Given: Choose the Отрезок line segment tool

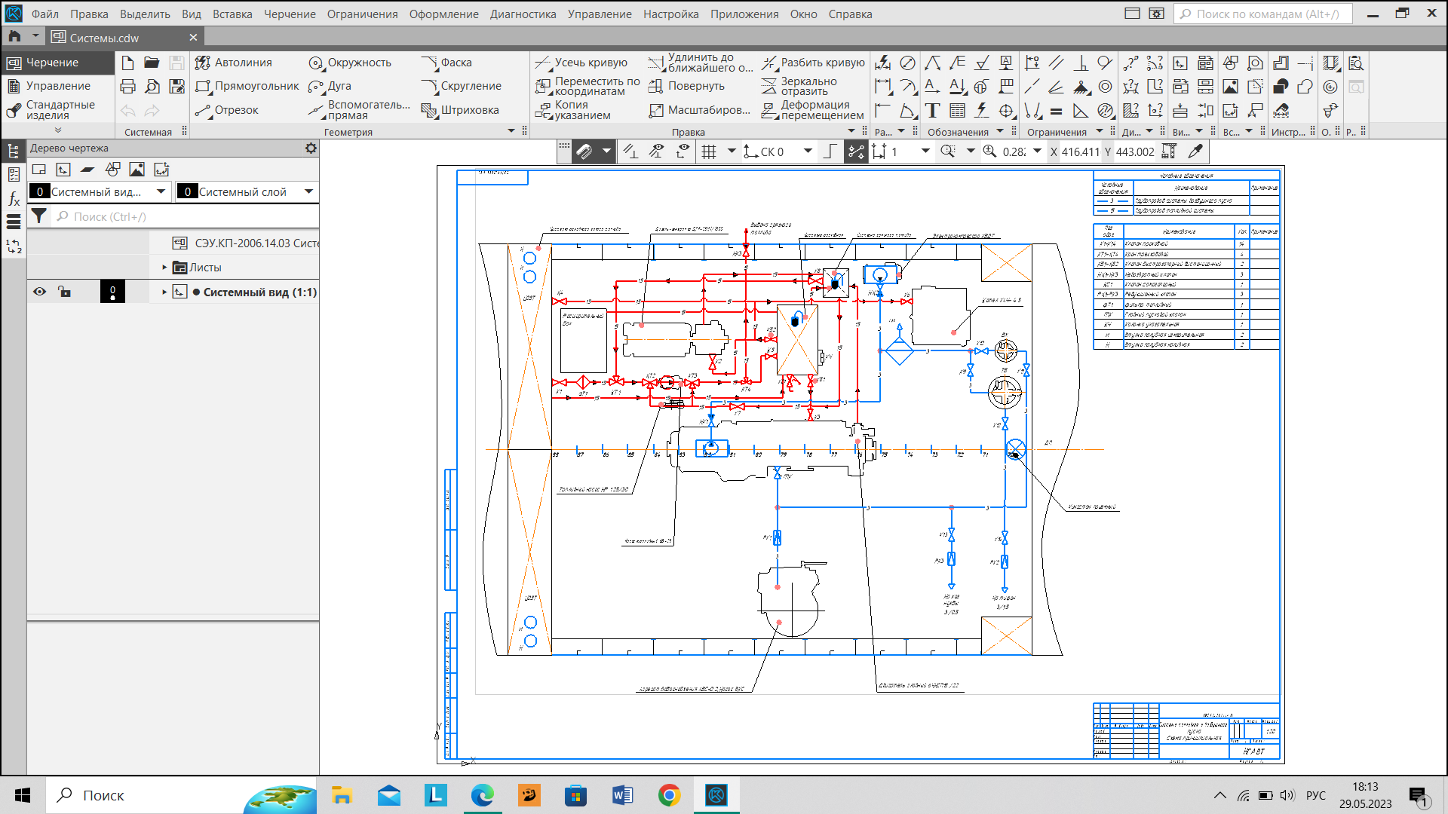Looking at the screenshot, I should 226,110.
